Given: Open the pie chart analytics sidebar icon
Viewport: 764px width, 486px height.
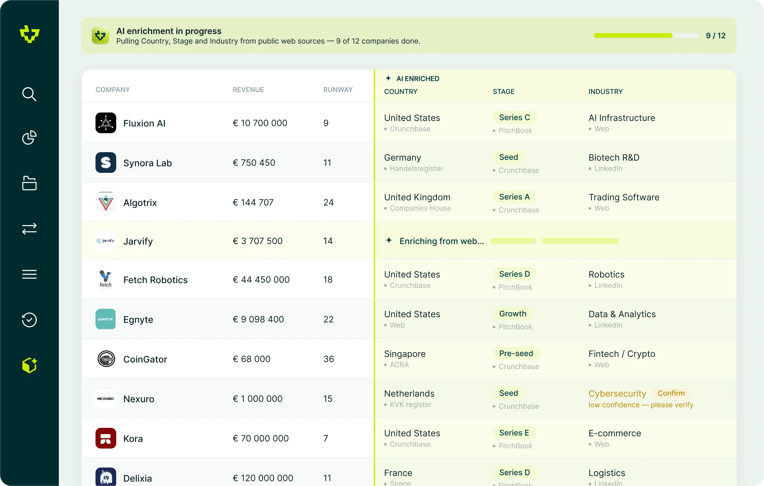Looking at the screenshot, I should pos(29,137).
